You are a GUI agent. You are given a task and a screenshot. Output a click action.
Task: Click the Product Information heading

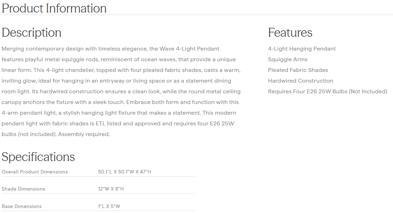click(54, 8)
